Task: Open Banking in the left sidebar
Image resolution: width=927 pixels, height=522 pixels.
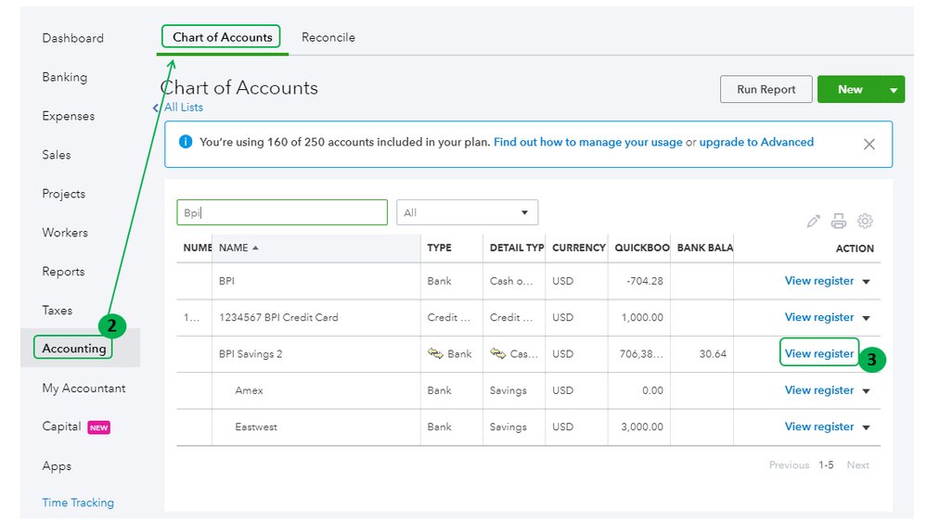Action: (64, 78)
